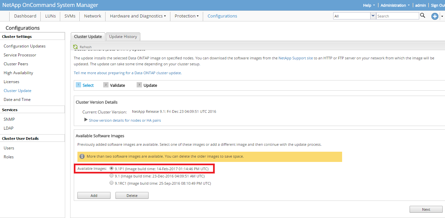445x218 pixels.
Task: Open the All search scope combo box
Action: (x=354, y=16)
